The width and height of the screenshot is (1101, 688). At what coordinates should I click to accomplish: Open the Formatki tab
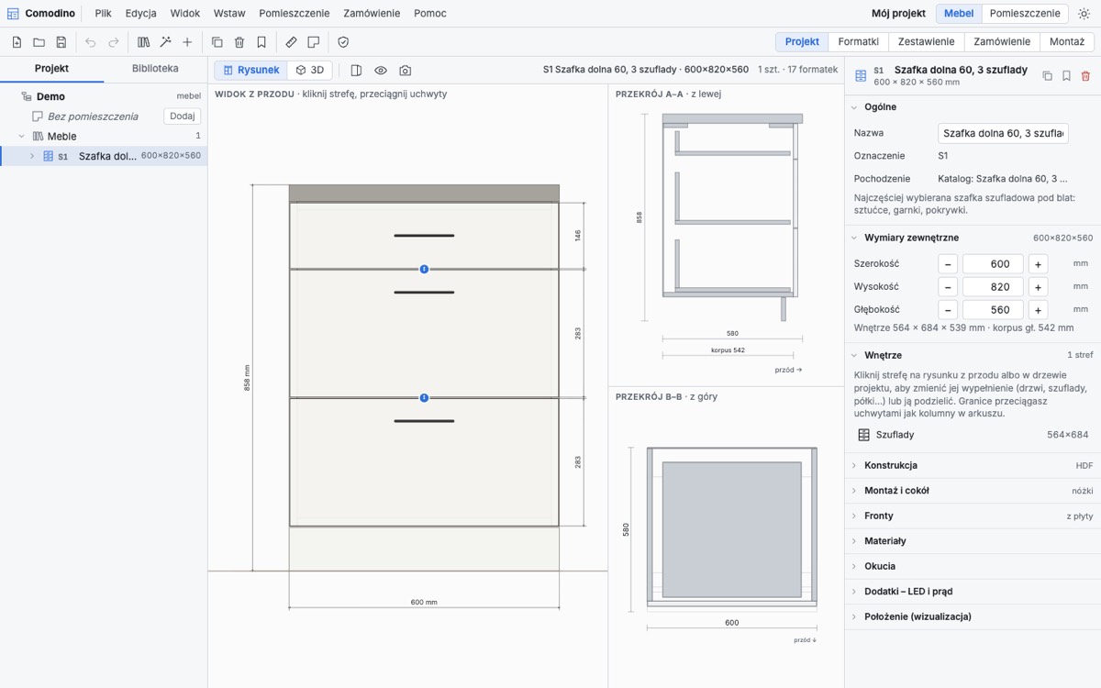pos(859,42)
